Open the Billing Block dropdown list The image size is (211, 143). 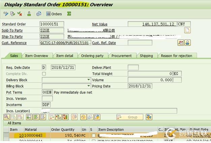pos(89,86)
